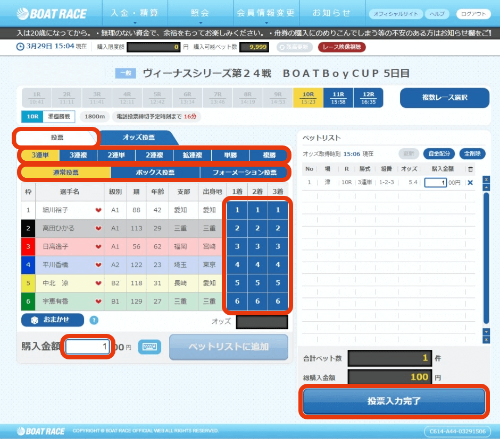The image size is (500, 439).
Task: Open the オフィシャルサイト link
Action: [x=396, y=14]
